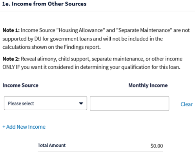The height and width of the screenshot is (155, 195).
Task: Click the 'Findings report' text in Note 1
Action: pos(82,47)
